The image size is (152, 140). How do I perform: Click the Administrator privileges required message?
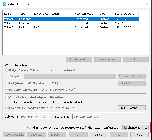point(75,128)
